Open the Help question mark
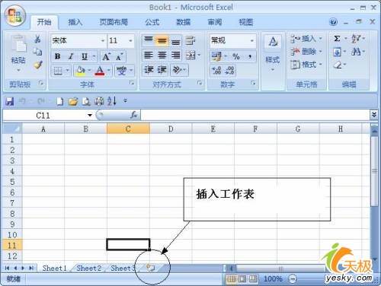 [333, 22]
